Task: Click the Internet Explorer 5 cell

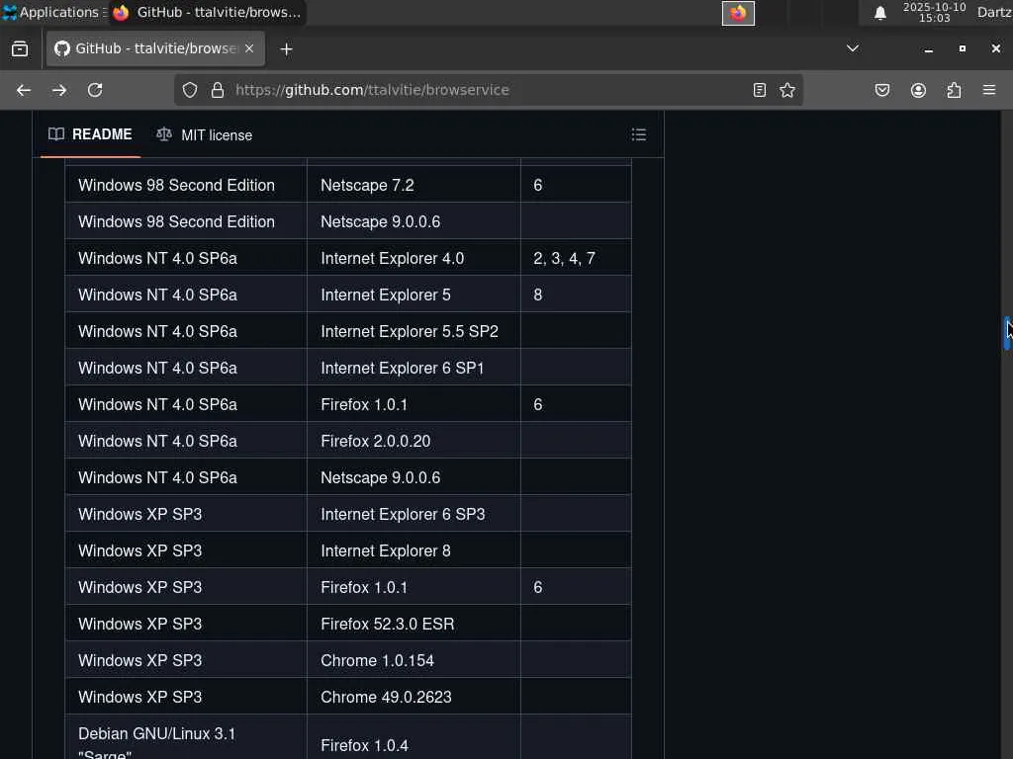Action: (x=414, y=295)
